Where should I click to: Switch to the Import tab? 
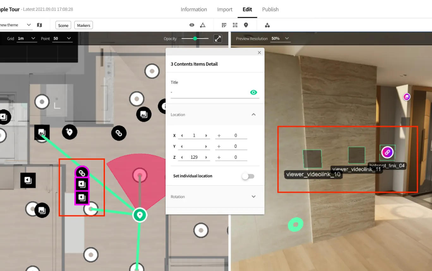pos(225,9)
